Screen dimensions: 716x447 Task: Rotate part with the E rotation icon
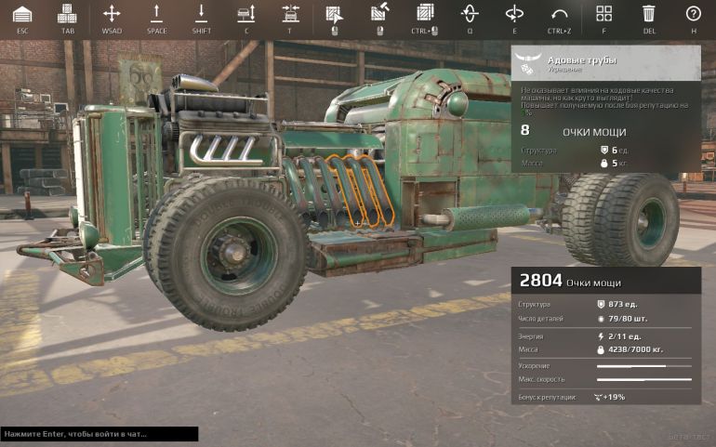pyautogui.click(x=514, y=14)
